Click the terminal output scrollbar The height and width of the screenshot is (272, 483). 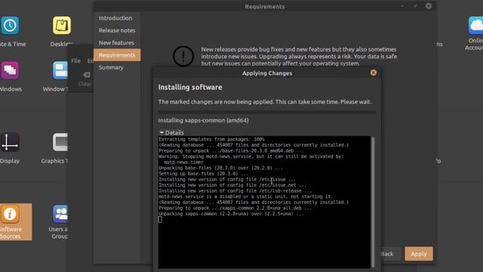(x=373, y=202)
